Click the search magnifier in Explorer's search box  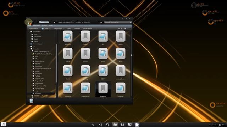click(x=131, y=22)
